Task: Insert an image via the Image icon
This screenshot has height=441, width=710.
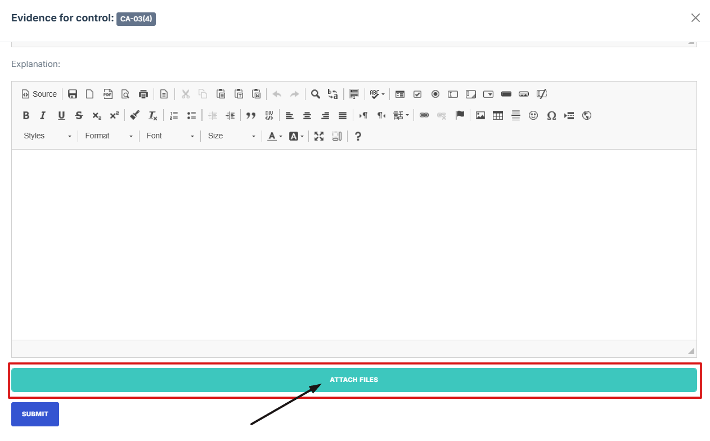Action: (x=480, y=115)
